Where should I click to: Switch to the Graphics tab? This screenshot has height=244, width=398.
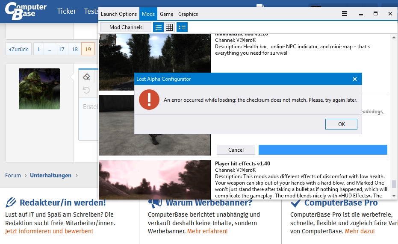[x=188, y=14]
